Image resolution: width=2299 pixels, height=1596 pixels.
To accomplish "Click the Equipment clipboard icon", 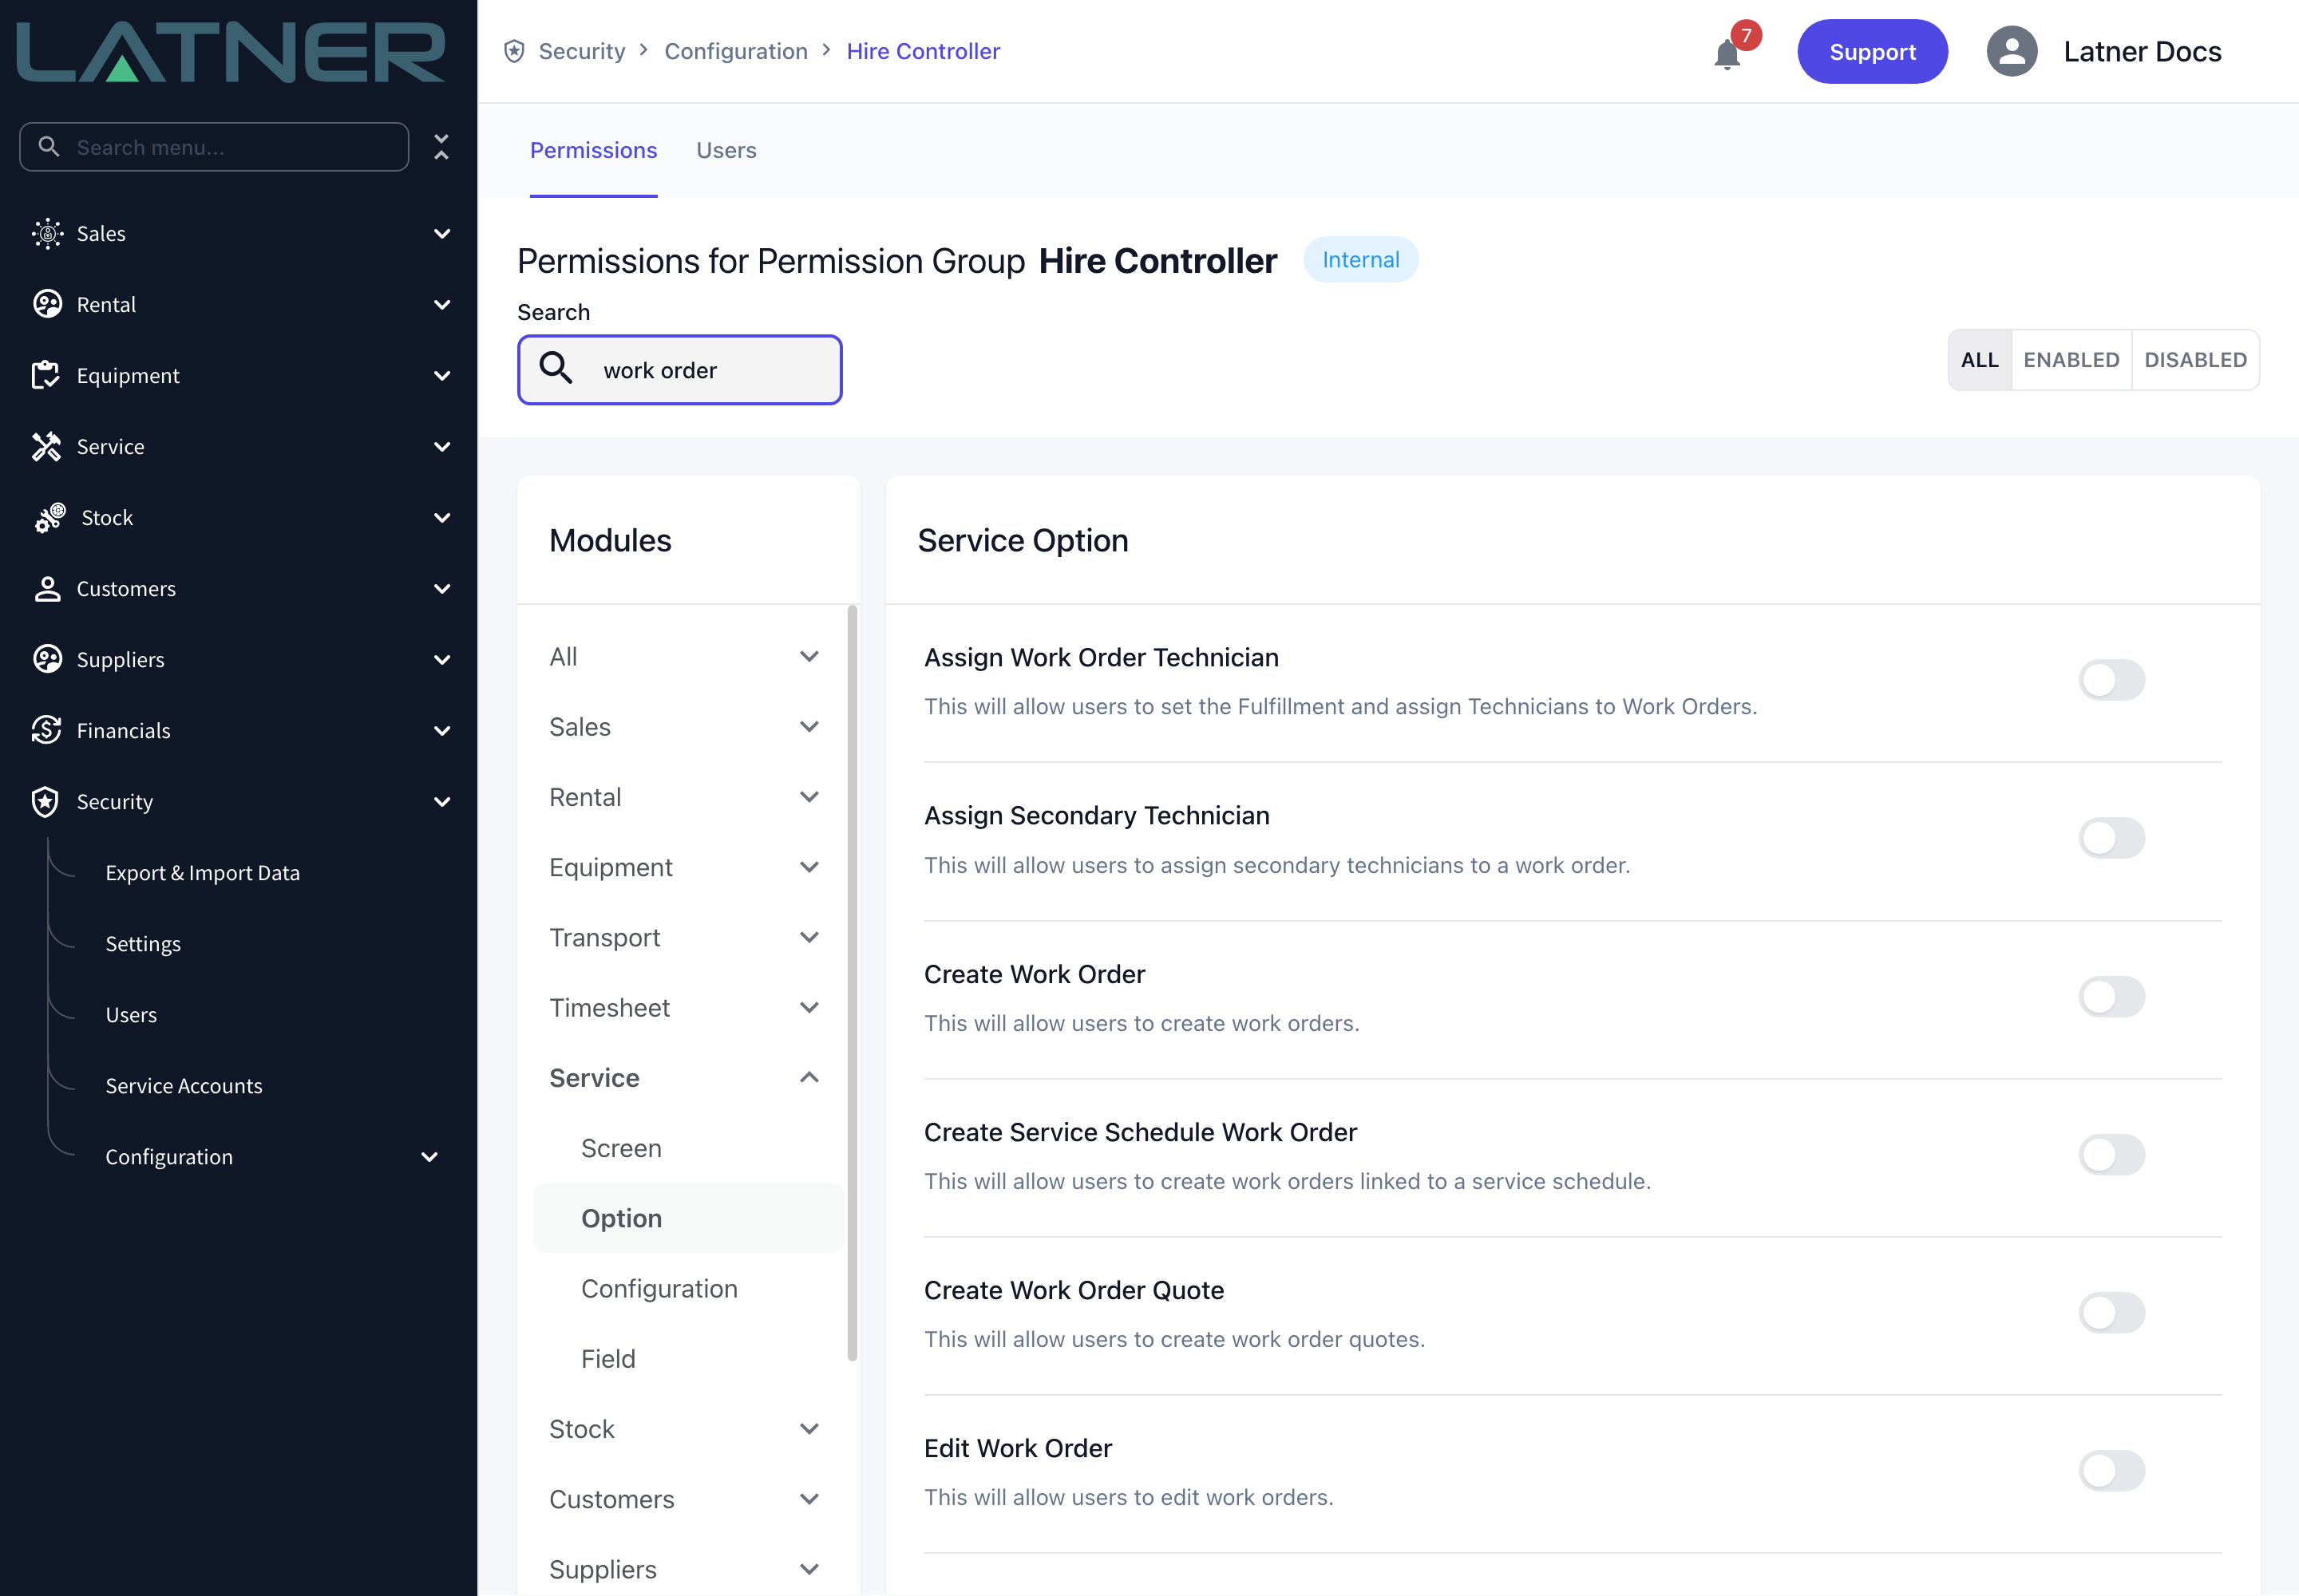I will pos(47,375).
